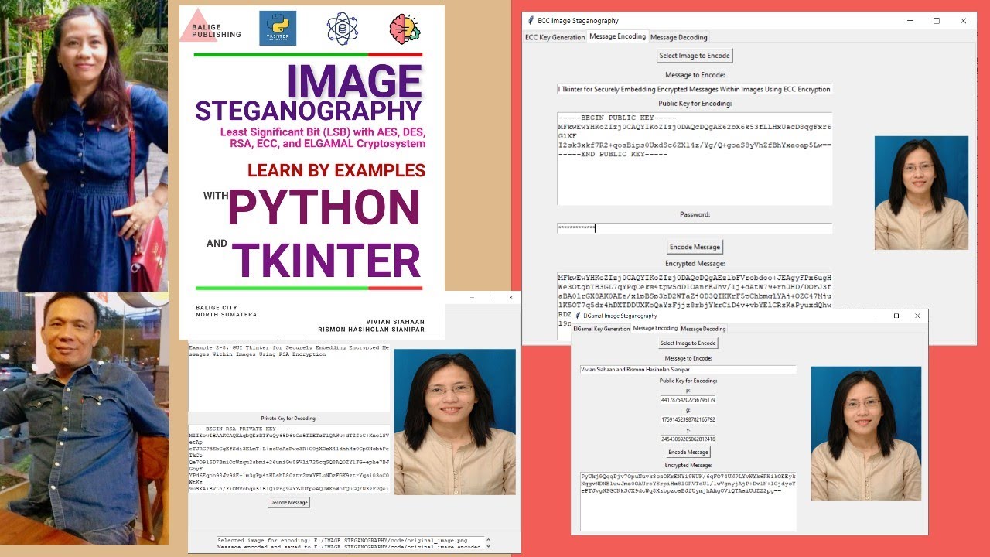Click 'Encrypted Message:' label in ECC window
This screenshot has height=557, width=990.
(695, 264)
